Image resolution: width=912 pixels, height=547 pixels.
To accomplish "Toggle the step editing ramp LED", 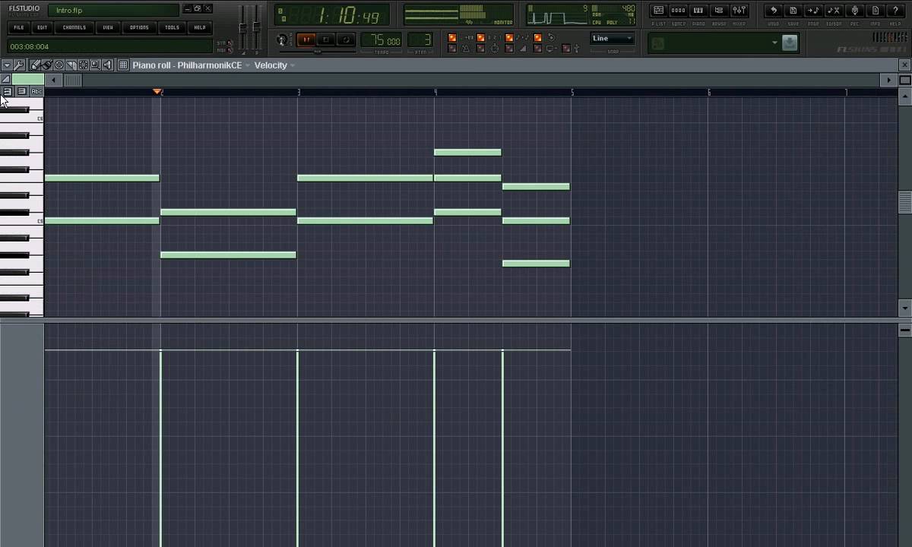I will [x=509, y=48].
